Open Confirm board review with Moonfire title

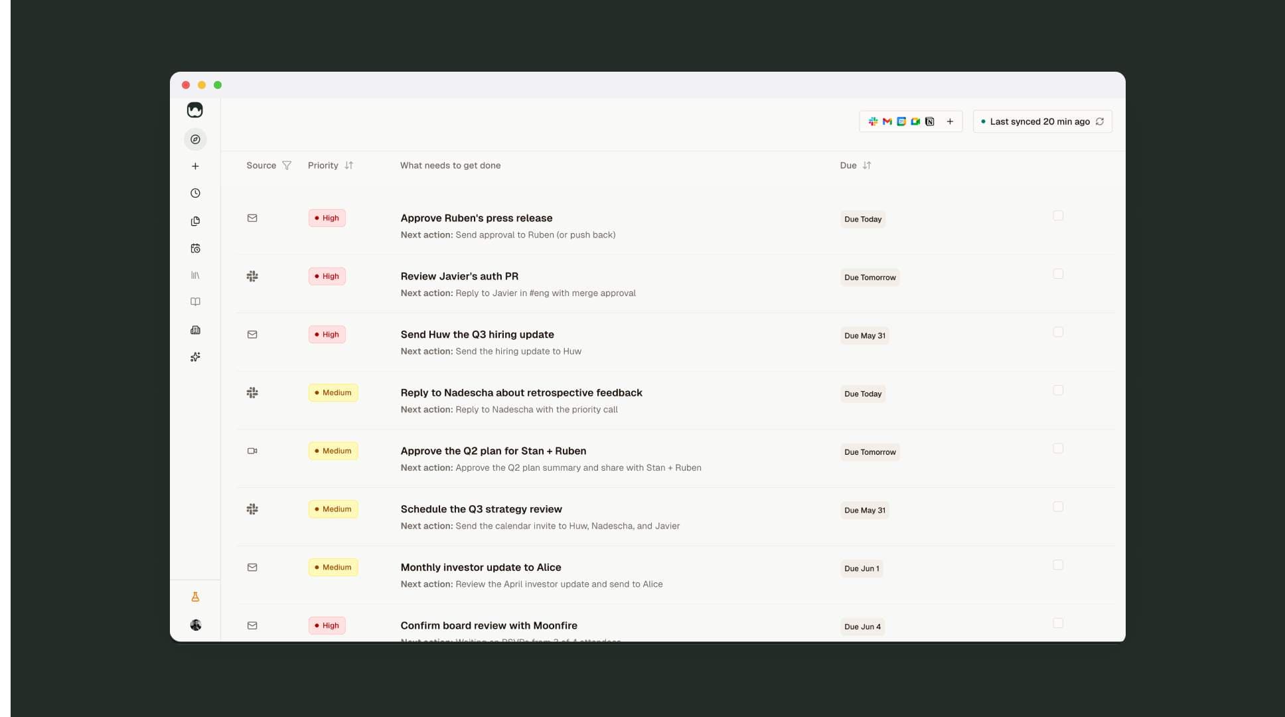tap(489, 625)
